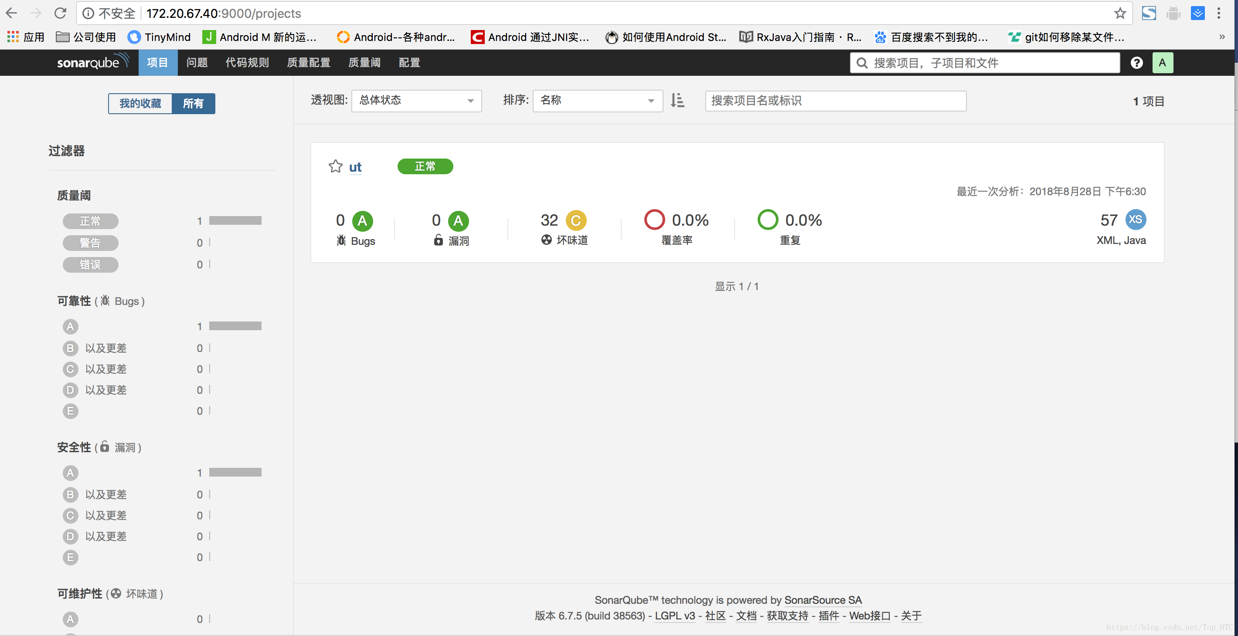Click the browser forward arrow
The width and height of the screenshot is (1238, 636).
[x=36, y=13]
